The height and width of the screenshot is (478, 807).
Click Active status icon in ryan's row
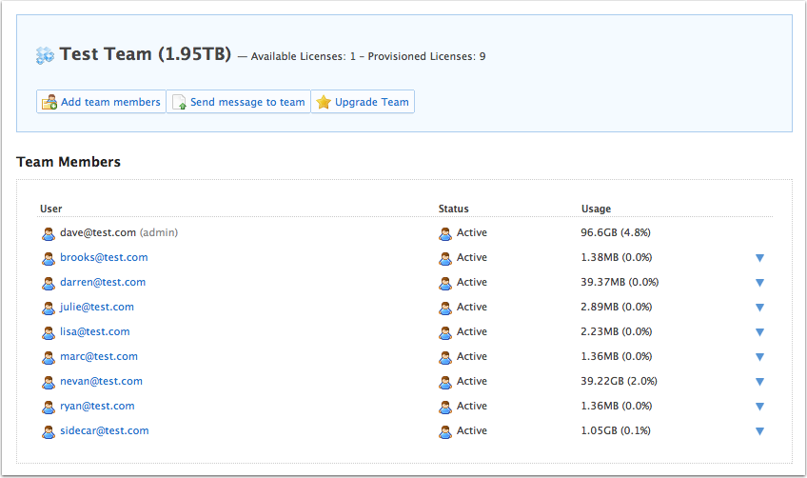[x=445, y=407]
